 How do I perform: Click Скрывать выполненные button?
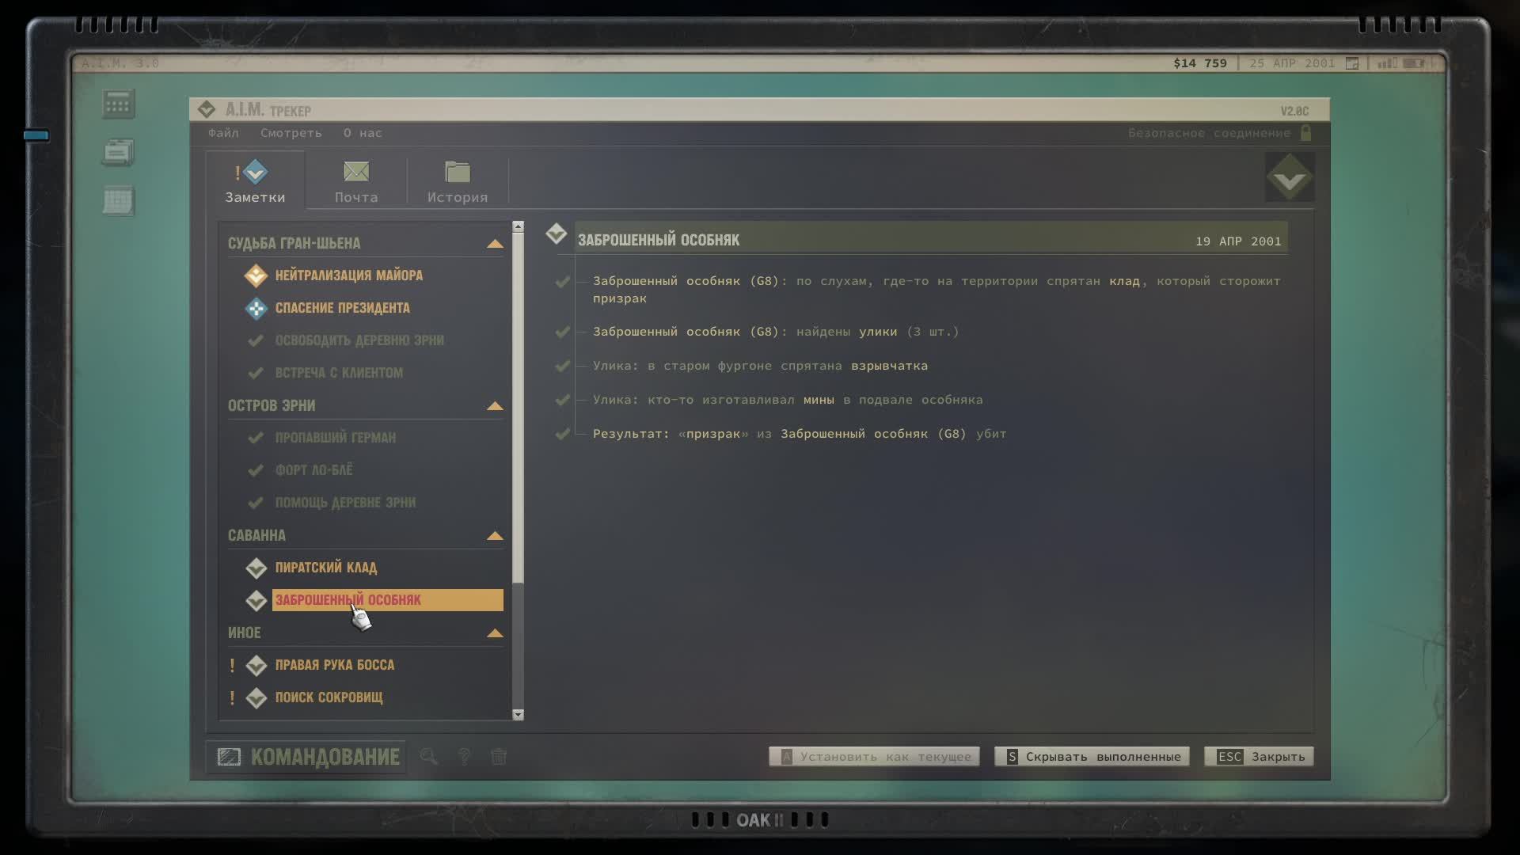point(1092,757)
